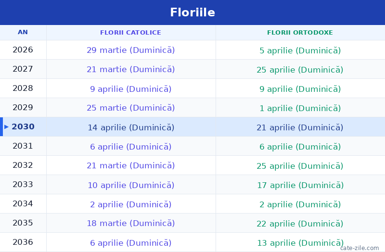Select the highlighted year 2030
Image resolution: width=385 pixels, height=252 pixels.
[x=23, y=126]
